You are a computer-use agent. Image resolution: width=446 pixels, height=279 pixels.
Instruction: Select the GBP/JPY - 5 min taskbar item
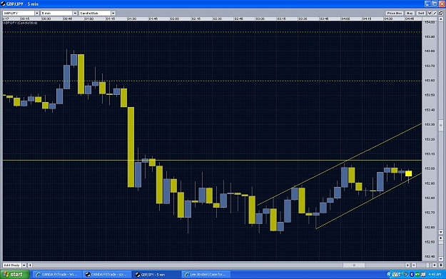[156, 275]
